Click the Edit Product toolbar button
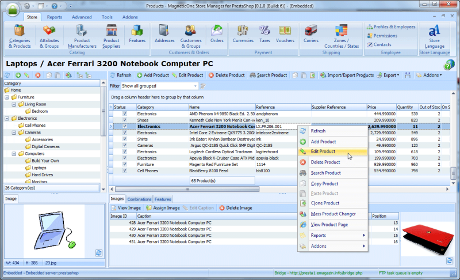This screenshot has height=280, width=460. [187, 75]
